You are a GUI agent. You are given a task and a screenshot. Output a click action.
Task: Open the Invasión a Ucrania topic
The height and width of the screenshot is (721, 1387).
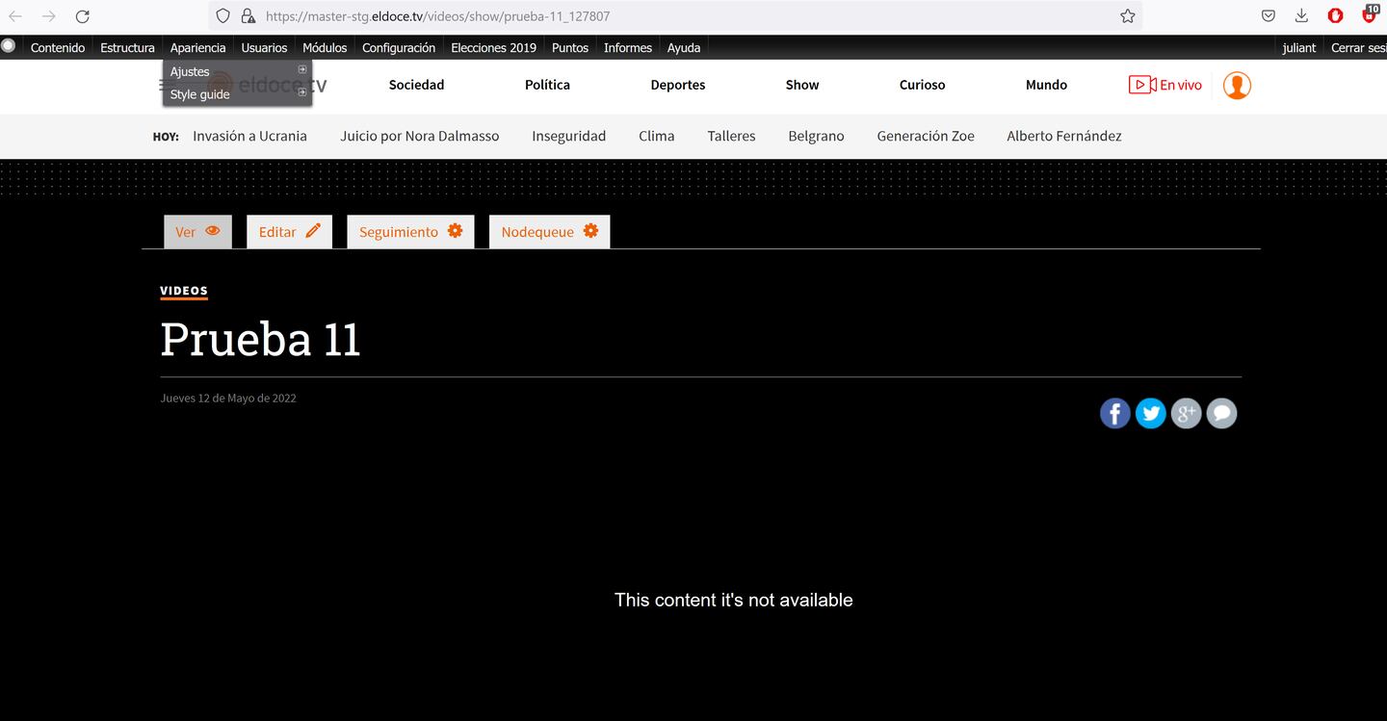(249, 137)
